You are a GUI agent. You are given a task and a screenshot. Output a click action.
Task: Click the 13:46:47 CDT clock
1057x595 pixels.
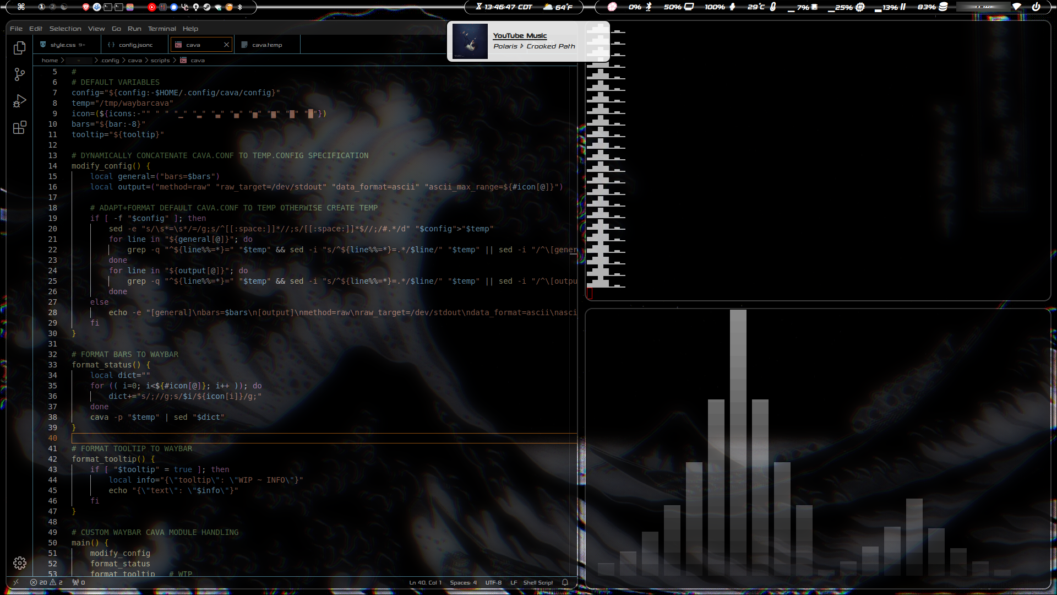[x=504, y=7]
